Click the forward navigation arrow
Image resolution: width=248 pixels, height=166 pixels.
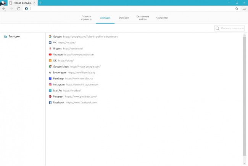pyautogui.click(x=11, y=9)
